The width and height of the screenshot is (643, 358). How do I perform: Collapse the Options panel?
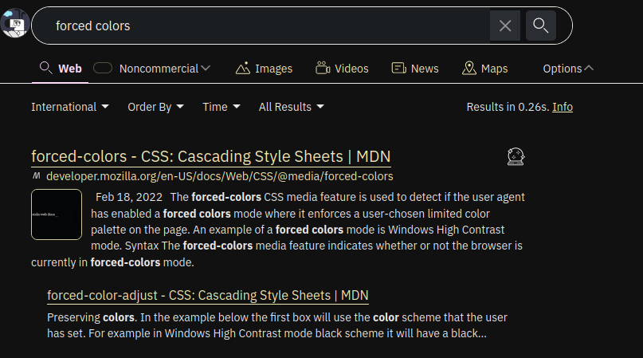(x=568, y=69)
